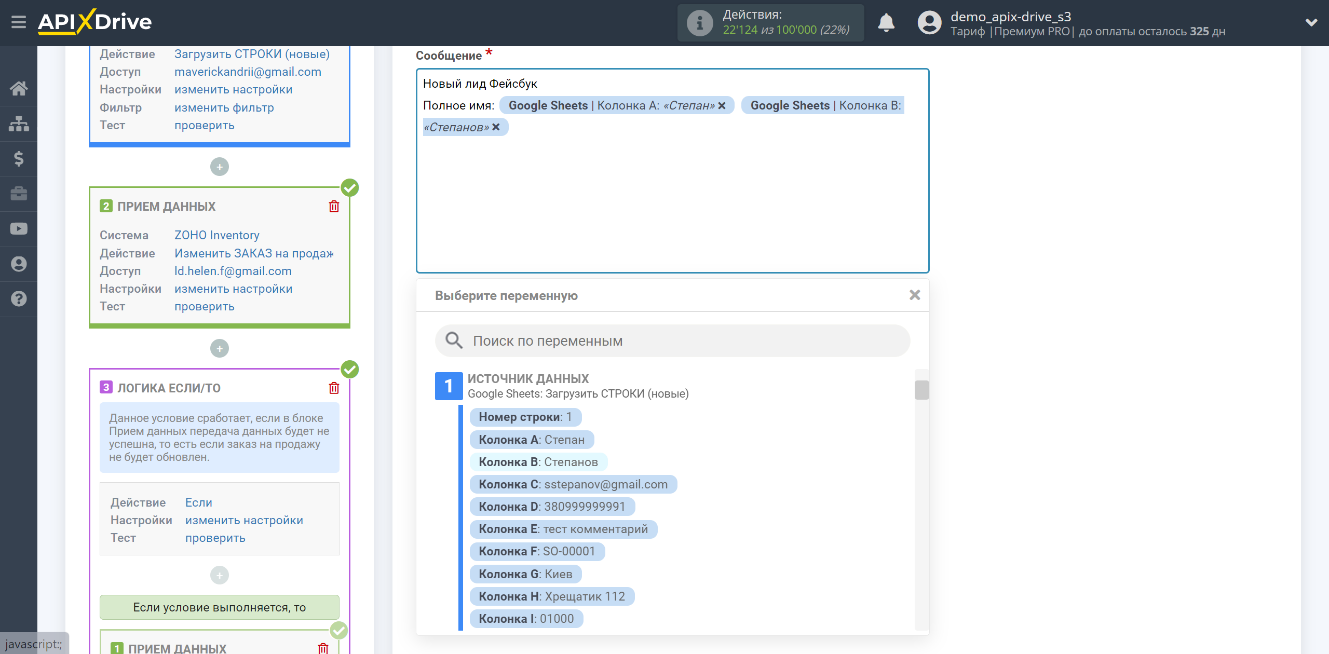Viewport: 1329px width, 654px height.
Task: Click Если условие выполняется, то bar
Action: [220, 607]
